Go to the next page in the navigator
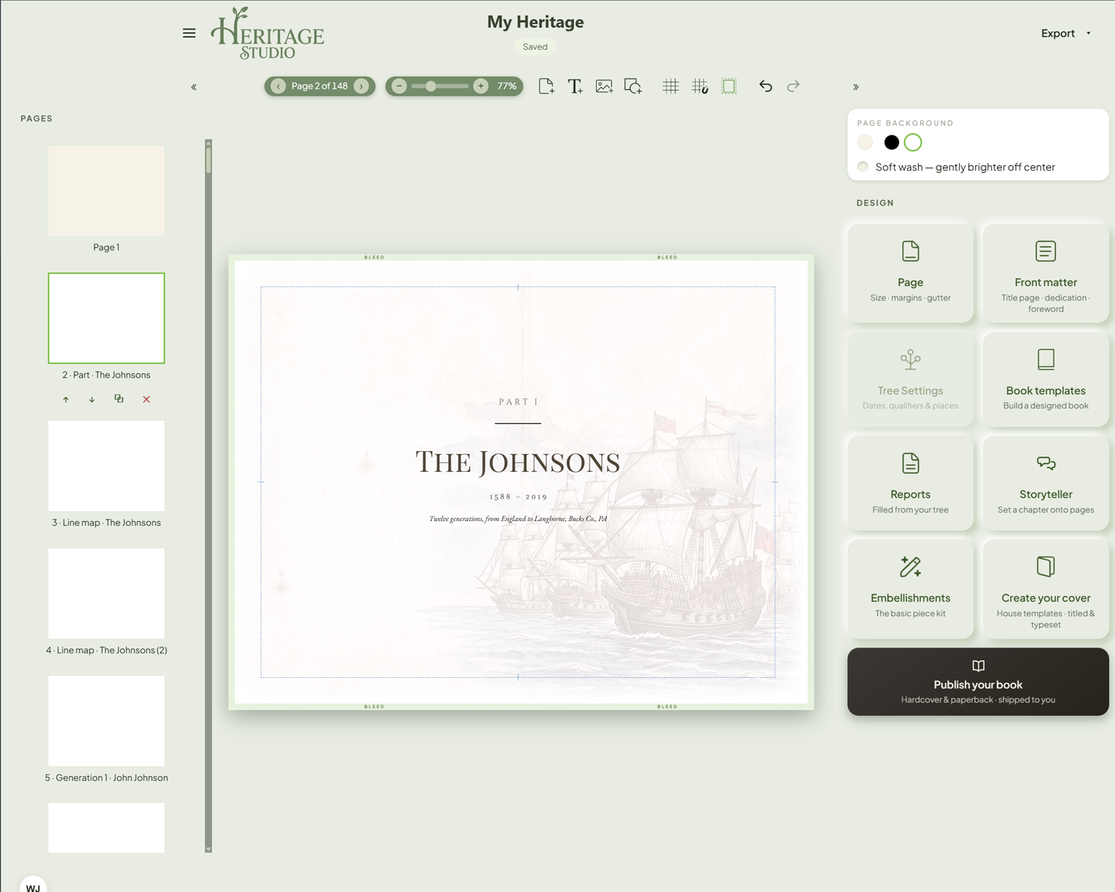1115x892 pixels. click(x=361, y=86)
